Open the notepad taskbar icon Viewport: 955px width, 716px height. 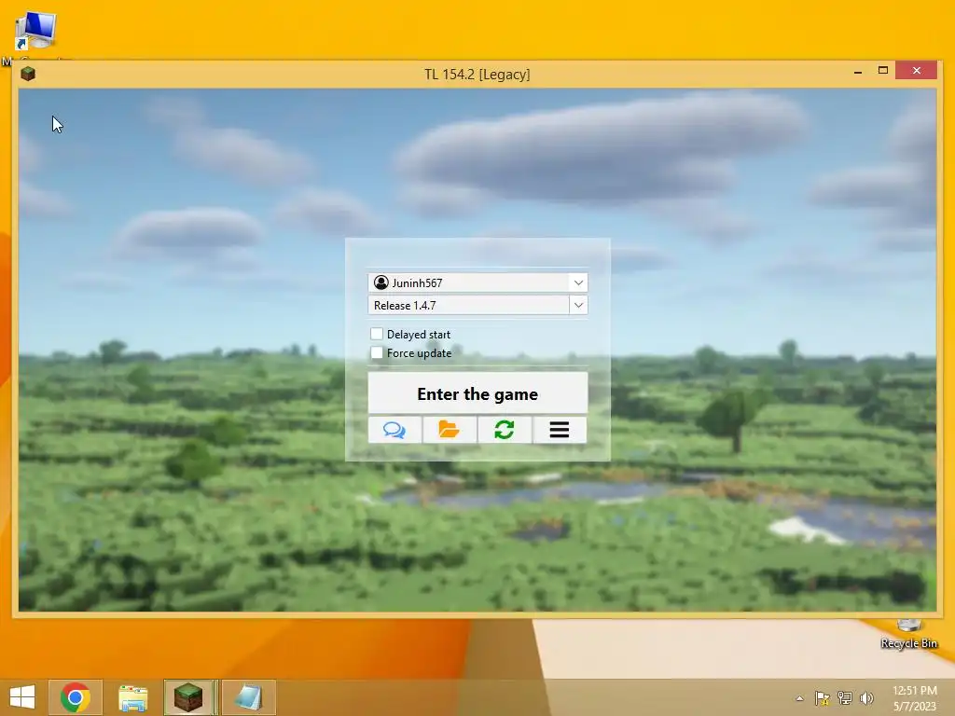pos(248,697)
